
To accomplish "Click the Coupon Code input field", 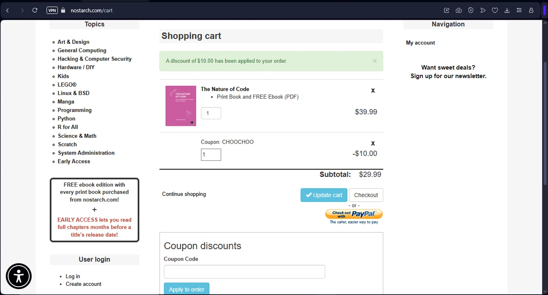I will coord(244,272).
